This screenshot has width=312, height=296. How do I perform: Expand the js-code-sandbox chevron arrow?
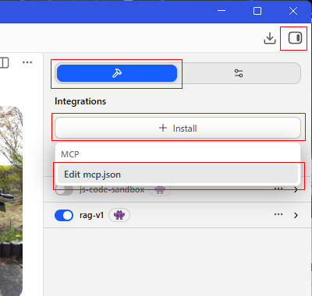(x=296, y=190)
